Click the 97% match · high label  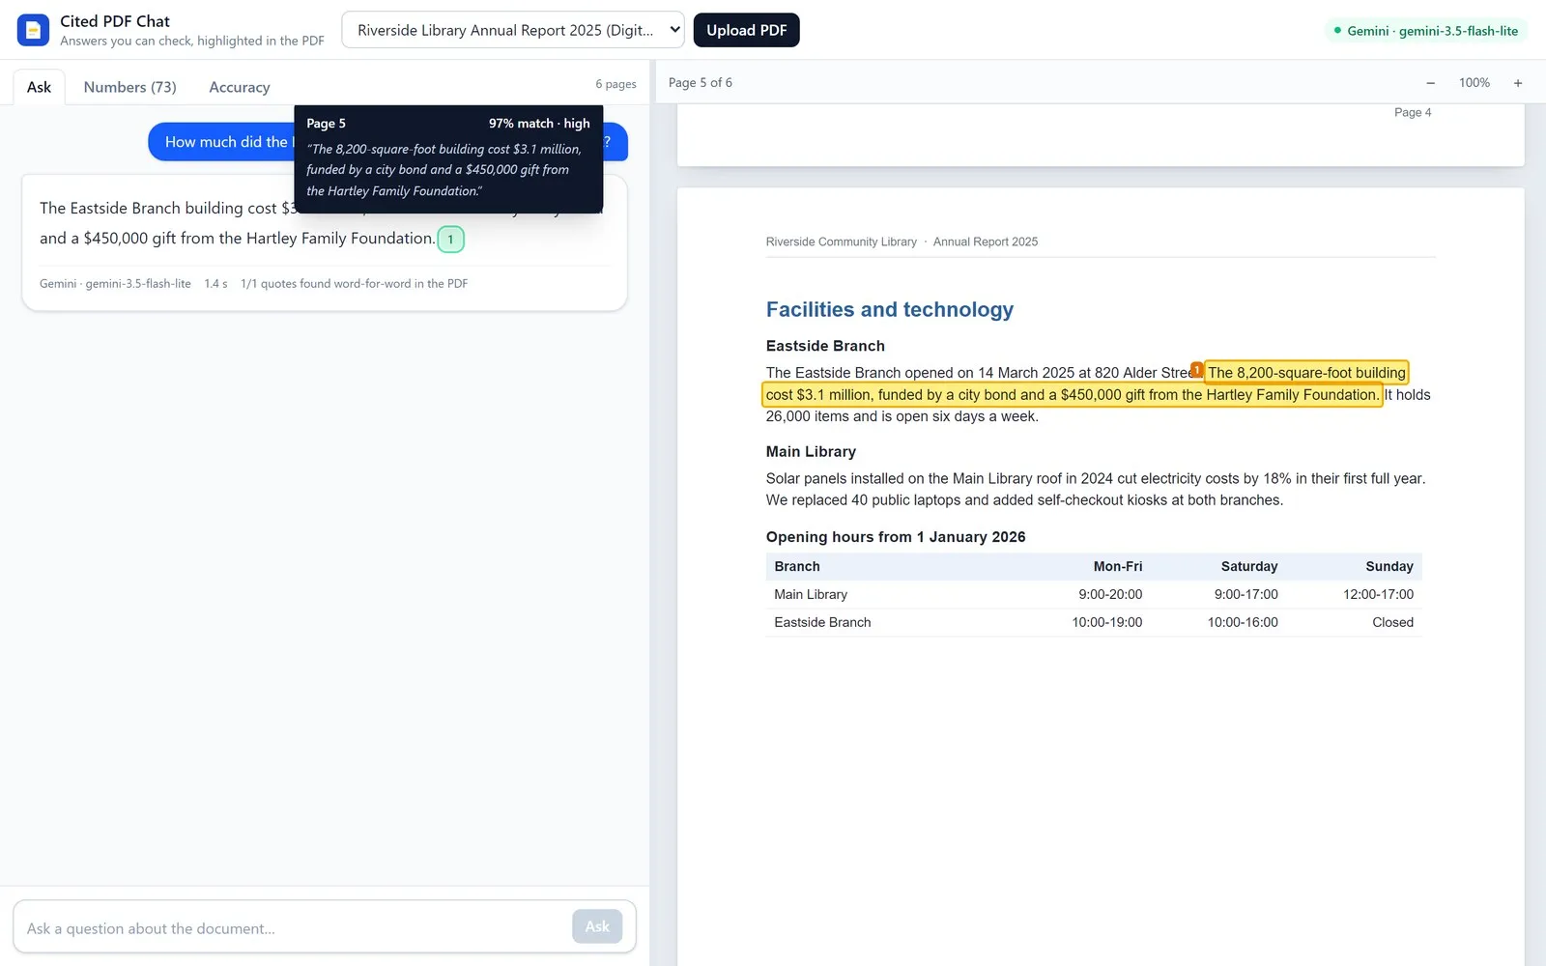(539, 124)
